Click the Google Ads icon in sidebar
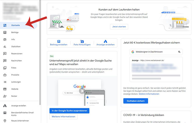Image resolution: width=194 pixels, height=123 pixels. click(x=5, y=106)
